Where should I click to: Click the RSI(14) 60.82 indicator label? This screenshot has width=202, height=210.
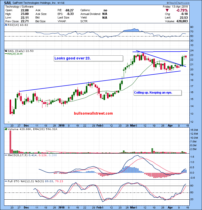tap(18, 25)
